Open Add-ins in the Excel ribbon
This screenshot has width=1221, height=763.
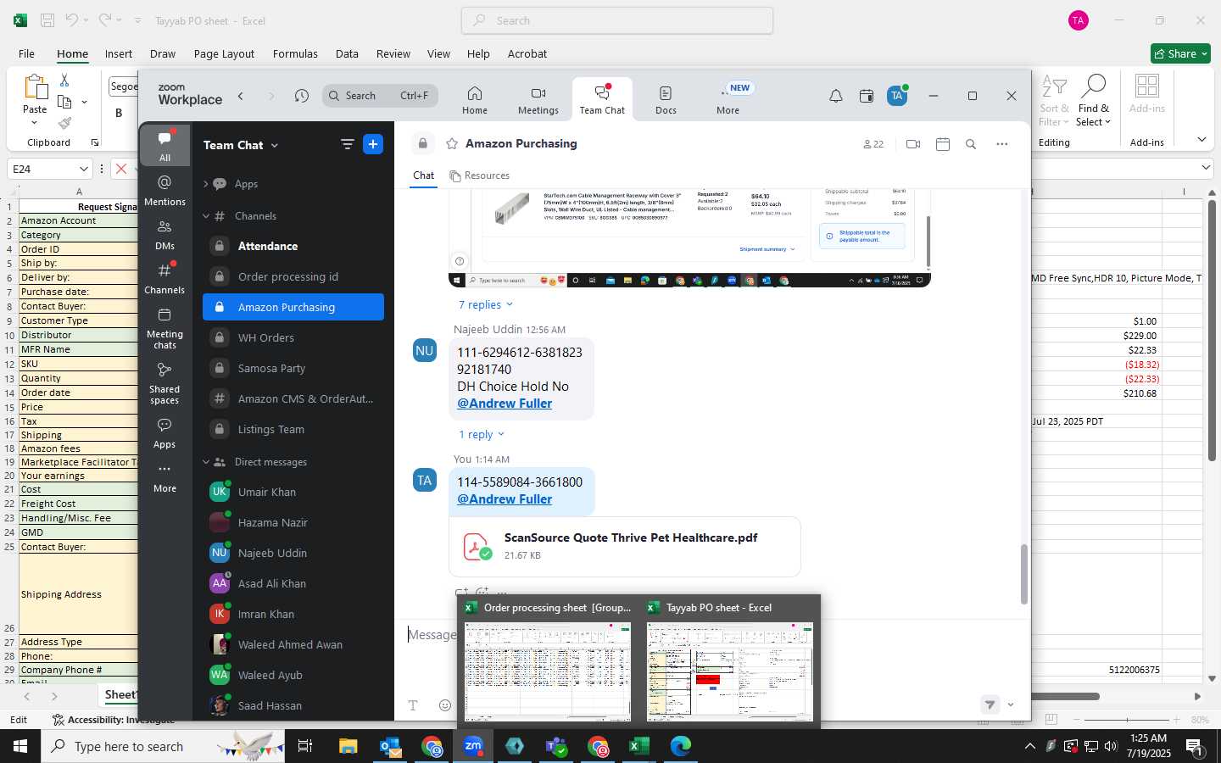[x=1147, y=94]
